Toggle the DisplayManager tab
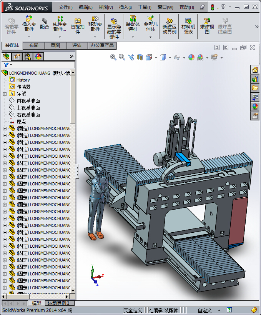This screenshot has height=315, width=261. coord(38,57)
